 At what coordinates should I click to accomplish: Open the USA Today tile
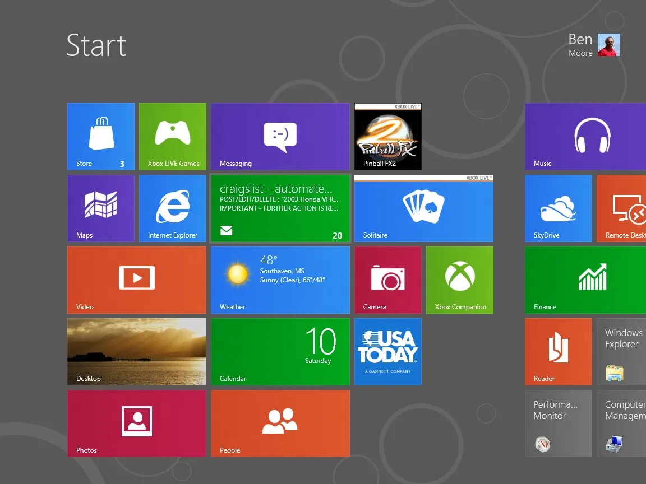388,352
